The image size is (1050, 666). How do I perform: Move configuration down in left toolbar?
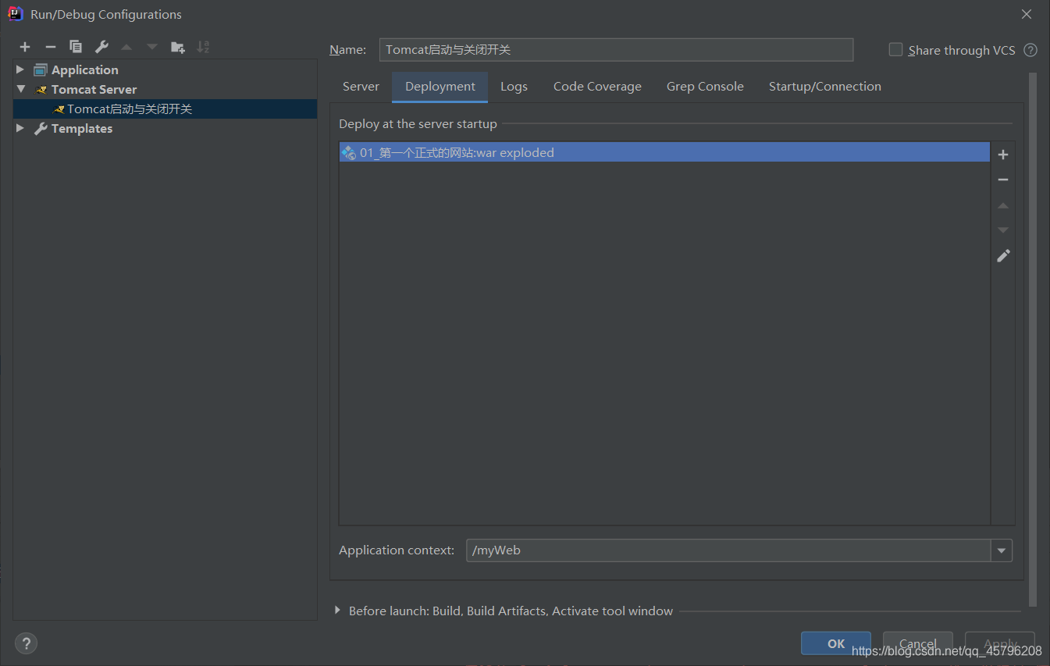151,47
